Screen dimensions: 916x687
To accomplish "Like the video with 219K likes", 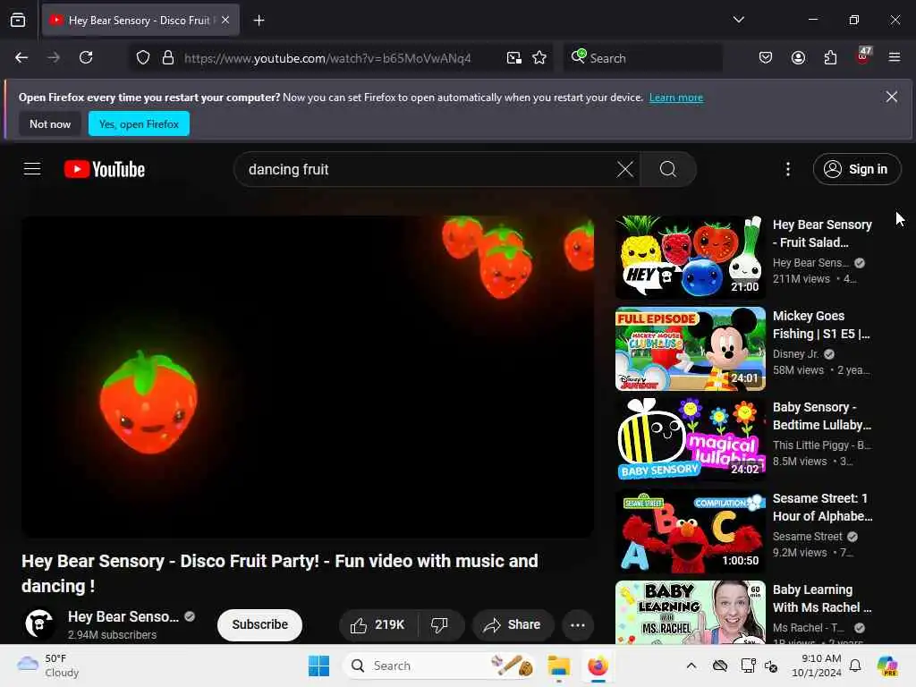I will 378,625.
